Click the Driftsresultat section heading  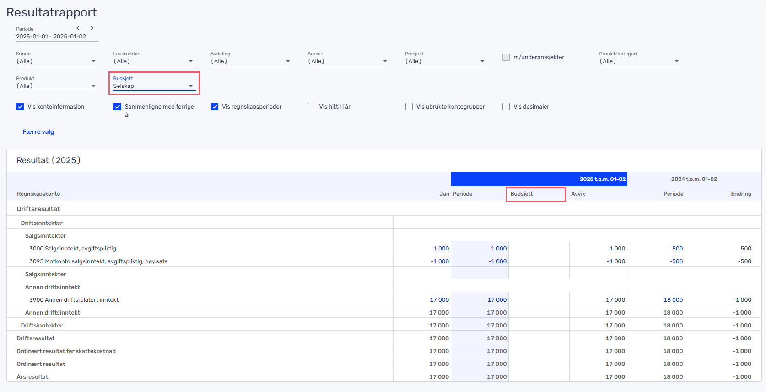coord(38,209)
